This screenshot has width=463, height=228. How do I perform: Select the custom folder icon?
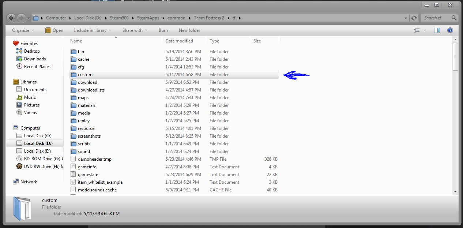(73, 75)
